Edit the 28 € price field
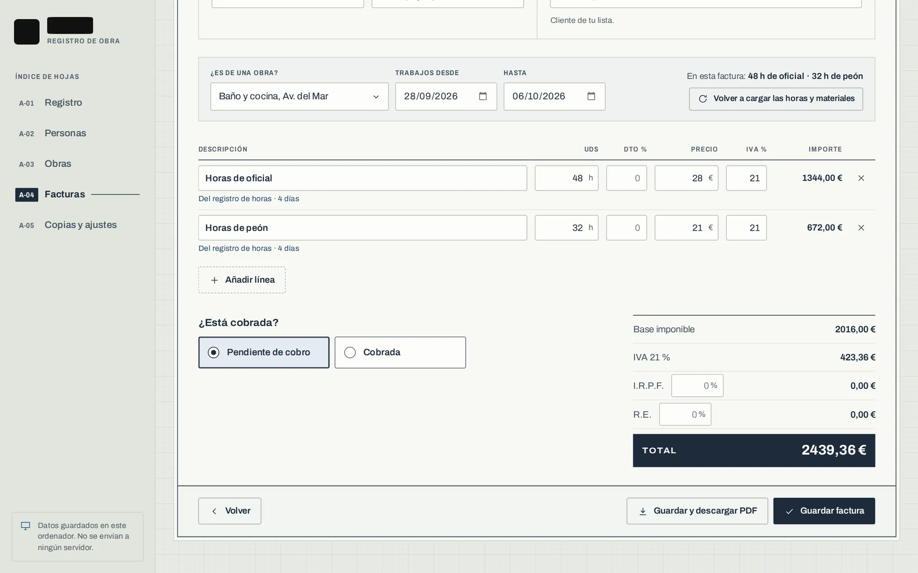The height and width of the screenshot is (573, 918). coord(686,178)
